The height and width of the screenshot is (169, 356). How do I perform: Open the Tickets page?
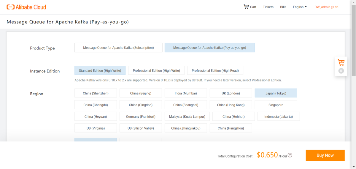268,7
